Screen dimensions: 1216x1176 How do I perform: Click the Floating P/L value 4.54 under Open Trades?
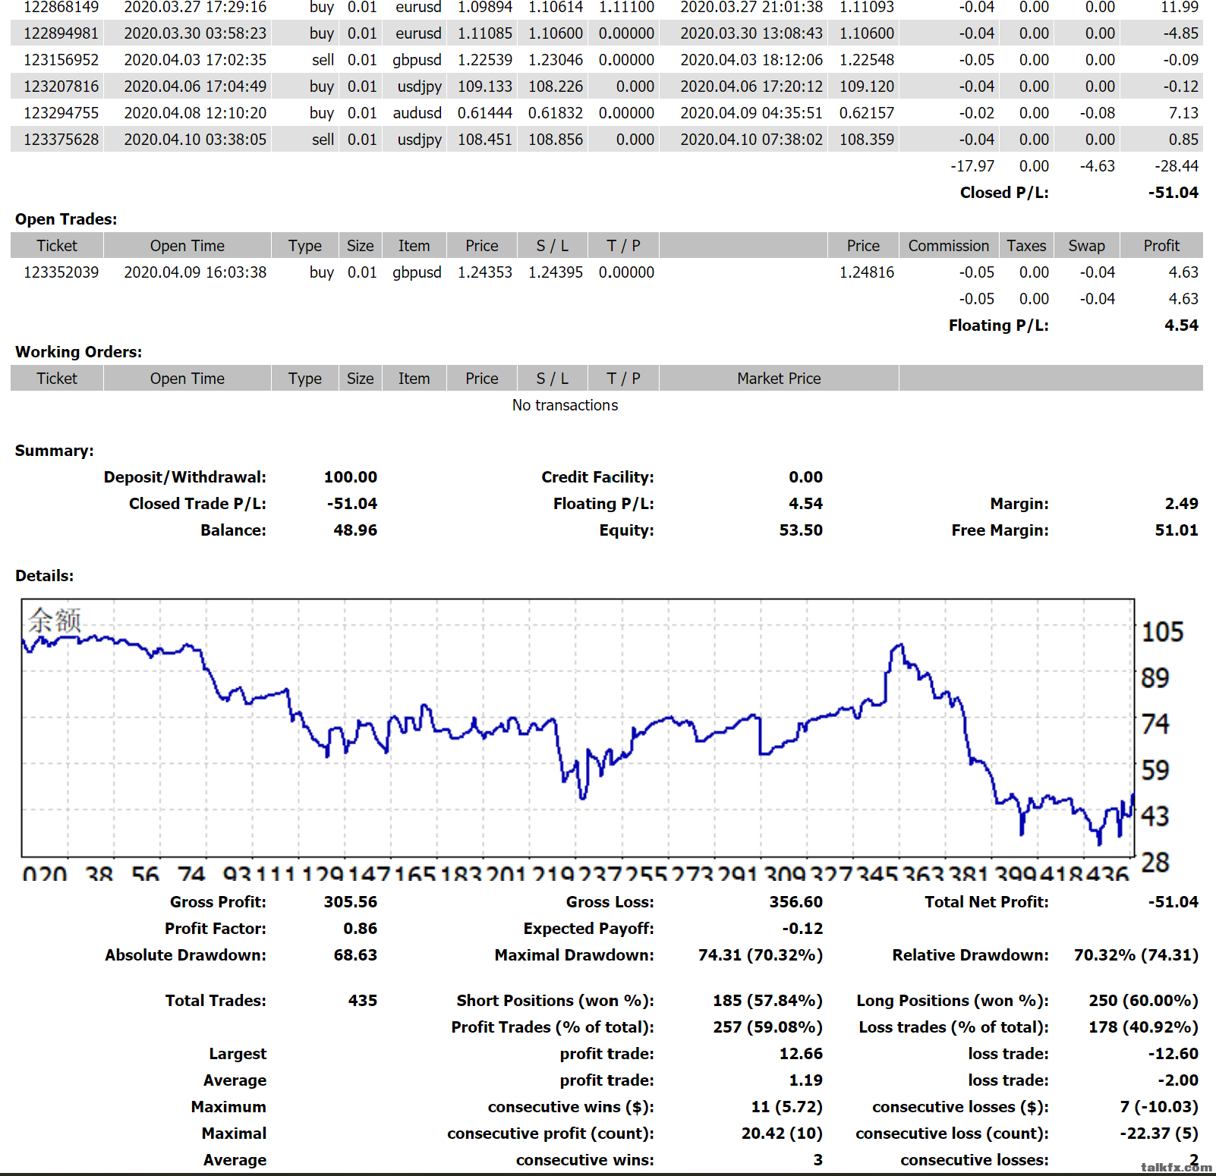pyautogui.click(x=1181, y=325)
